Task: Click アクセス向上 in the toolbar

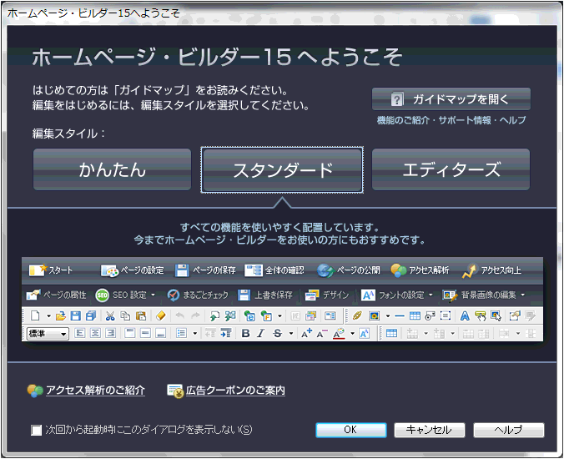Action: tap(491, 270)
